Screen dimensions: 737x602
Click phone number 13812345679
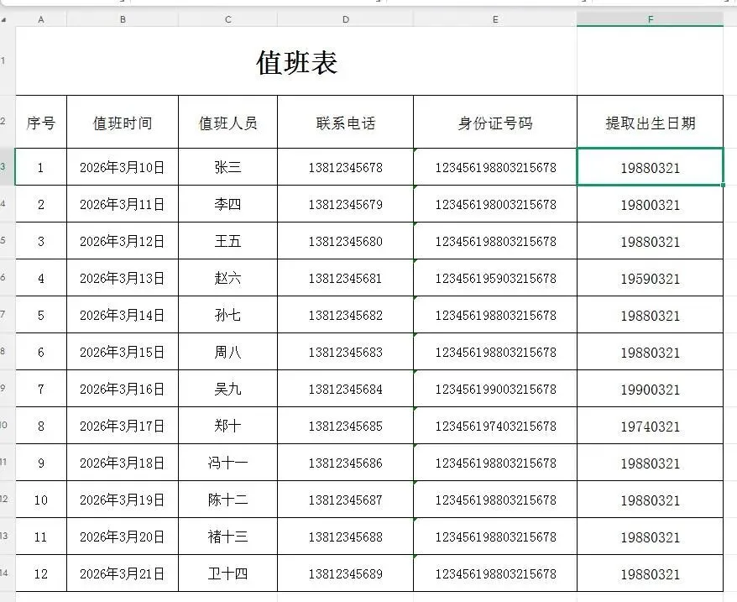(346, 204)
